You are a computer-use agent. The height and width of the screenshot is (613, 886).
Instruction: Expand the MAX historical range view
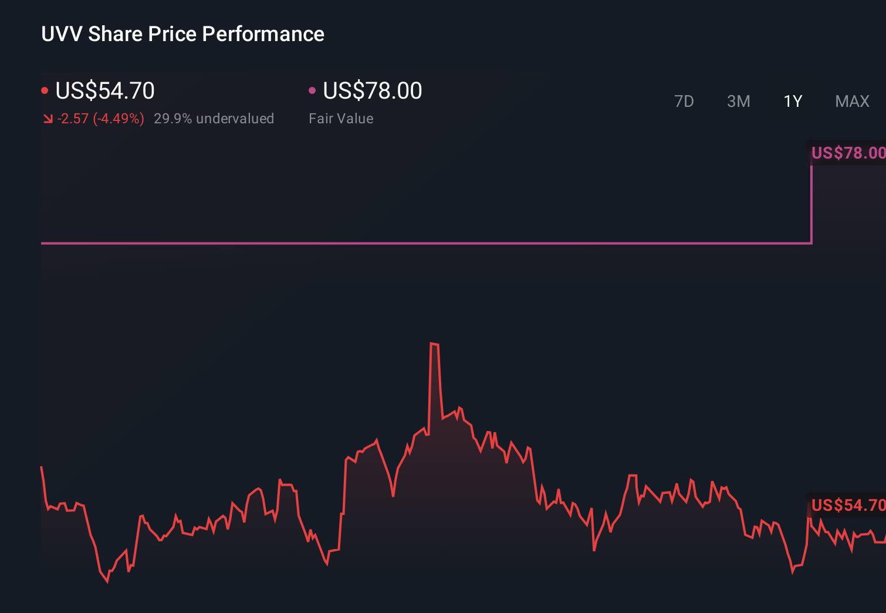coord(852,101)
